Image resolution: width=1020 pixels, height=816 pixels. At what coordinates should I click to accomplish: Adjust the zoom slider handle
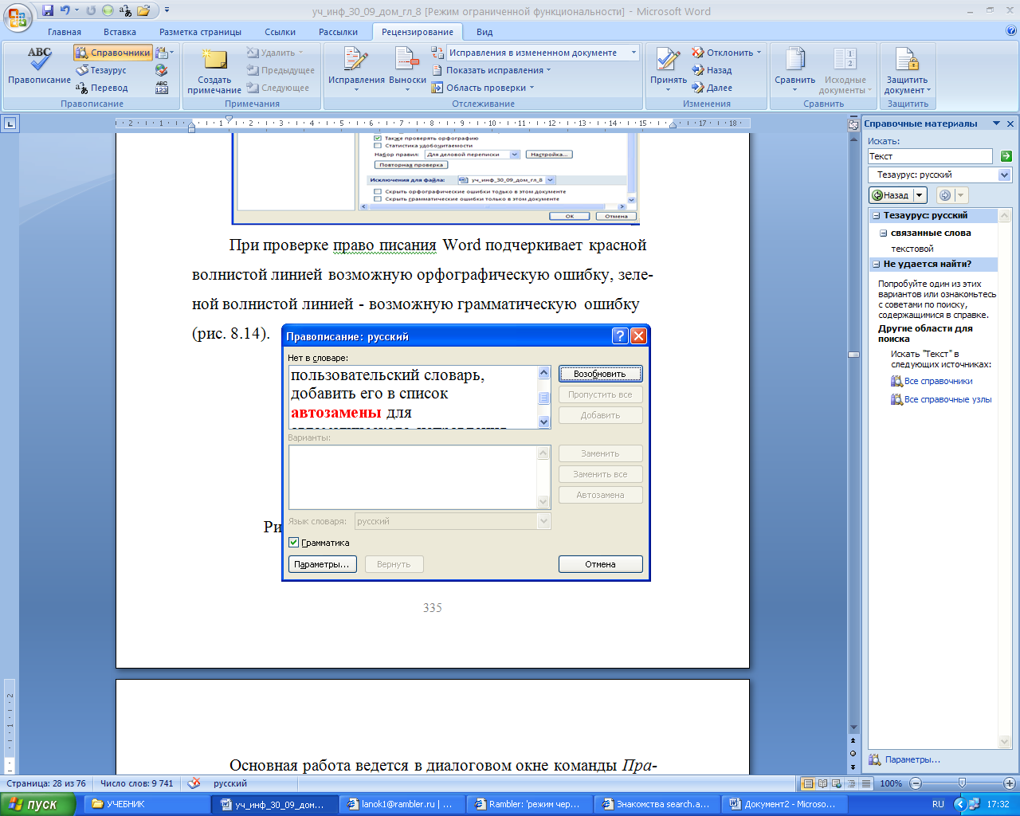pos(962,783)
